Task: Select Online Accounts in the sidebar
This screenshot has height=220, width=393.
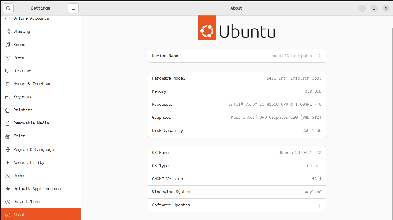Action: pyautogui.click(x=31, y=18)
